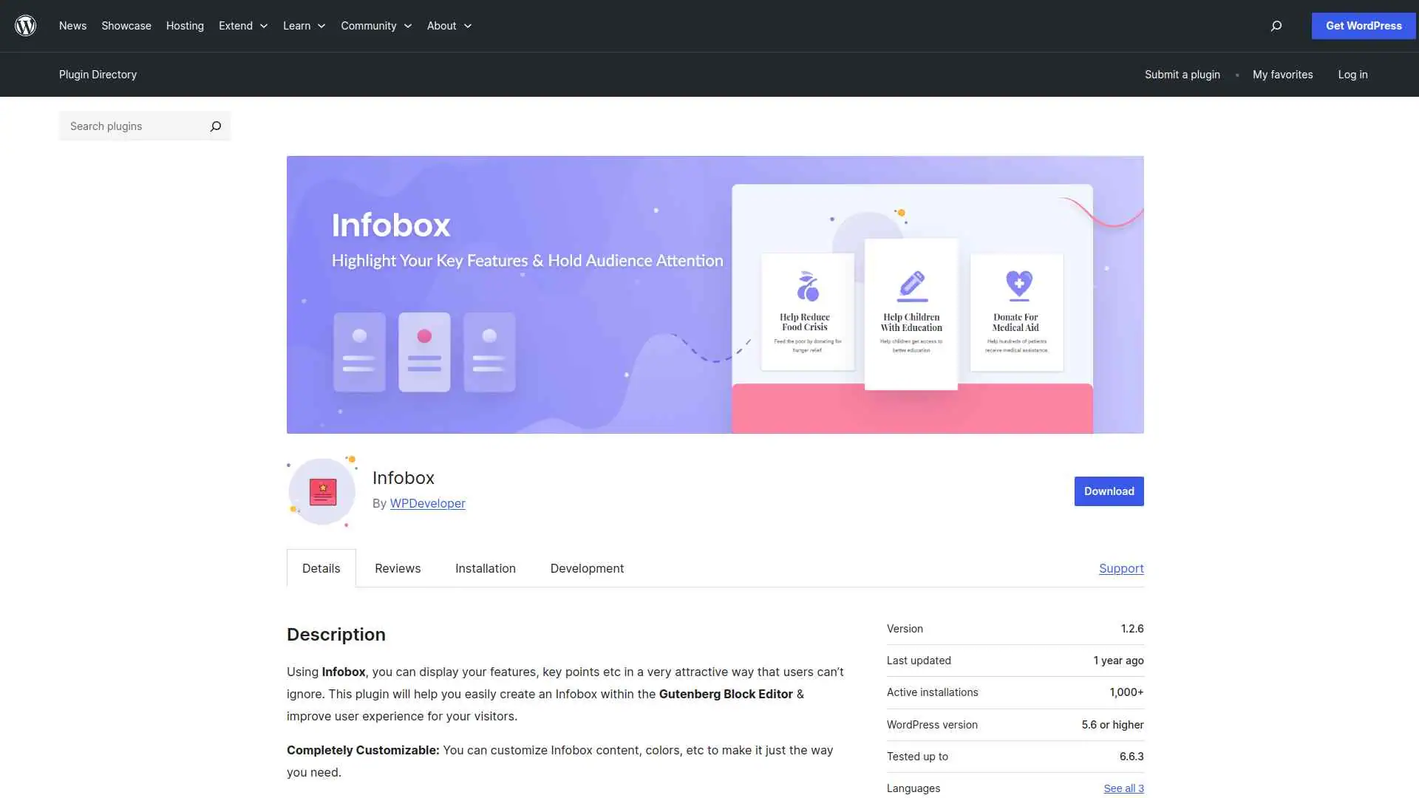Open the WPDeveloper author profile
The height and width of the screenshot is (798, 1419).
427,503
